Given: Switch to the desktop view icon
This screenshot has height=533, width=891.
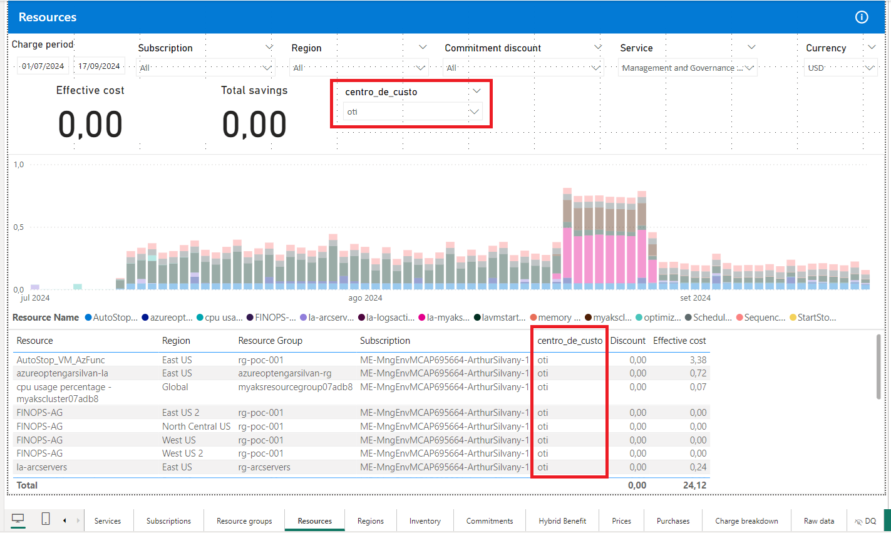Looking at the screenshot, I should (x=18, y=519).
